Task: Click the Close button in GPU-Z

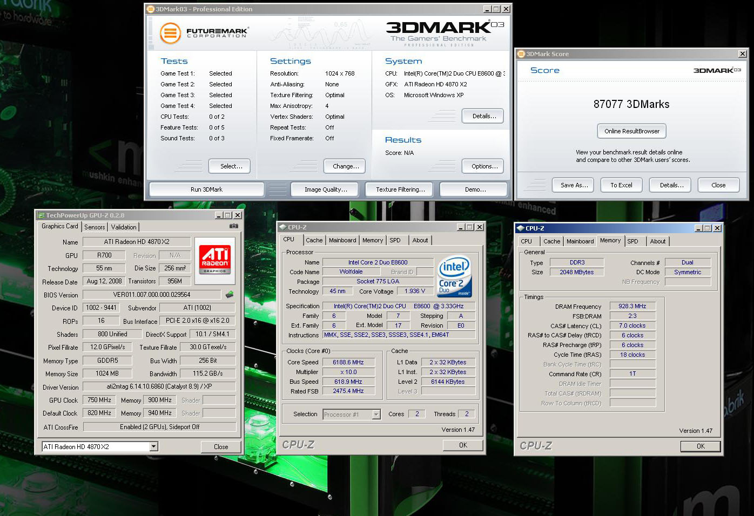Action: tap(221, 447)
